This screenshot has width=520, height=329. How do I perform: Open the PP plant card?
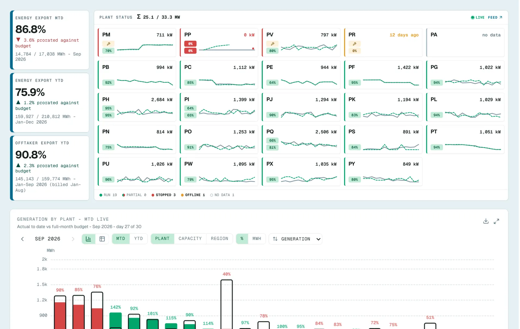pyautogui.click(x=219, y=42)
